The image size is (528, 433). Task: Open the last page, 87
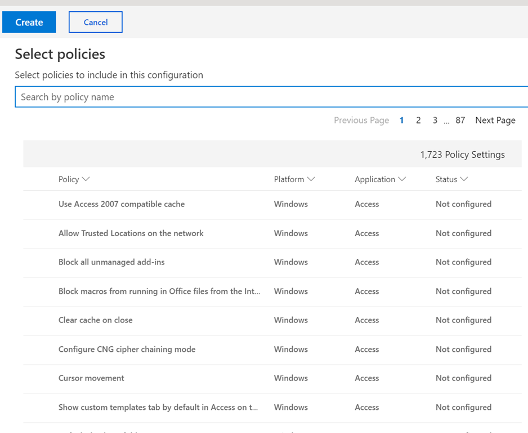point(460,120)
